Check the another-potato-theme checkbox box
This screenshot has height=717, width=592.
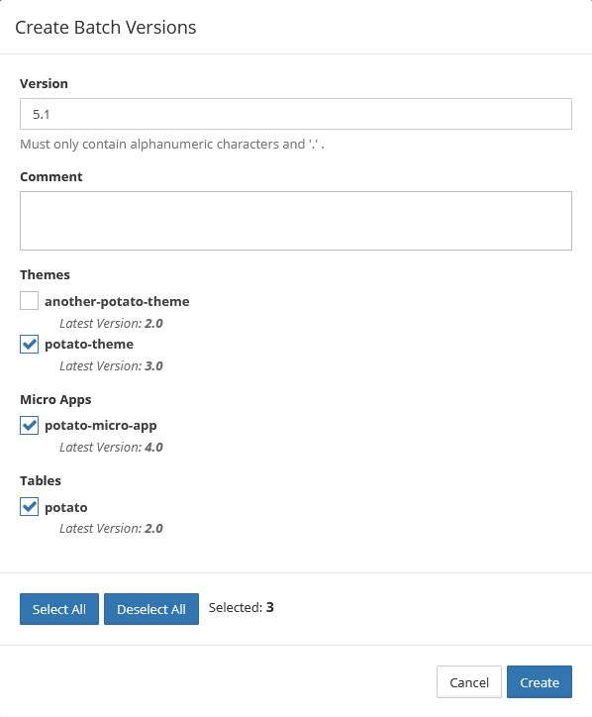tap(29, 301)
